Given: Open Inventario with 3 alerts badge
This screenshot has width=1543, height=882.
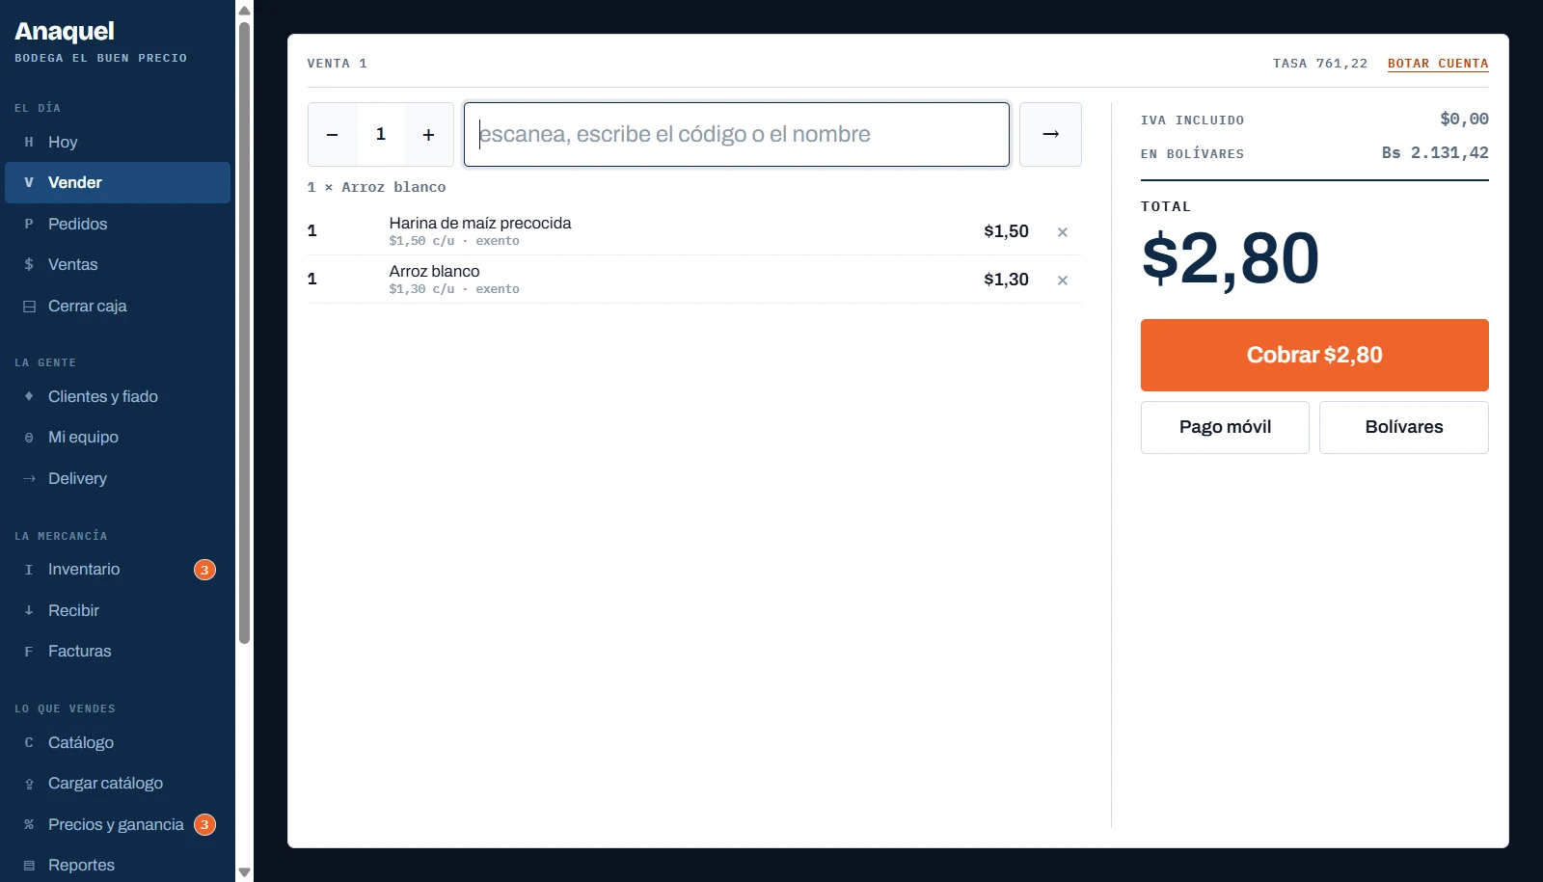Looking at the screenshot, I should click(x=118, y=570).
